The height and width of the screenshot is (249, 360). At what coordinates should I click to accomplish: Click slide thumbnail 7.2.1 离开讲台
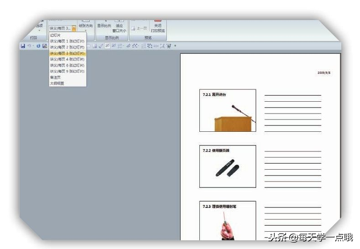[228, 110]
